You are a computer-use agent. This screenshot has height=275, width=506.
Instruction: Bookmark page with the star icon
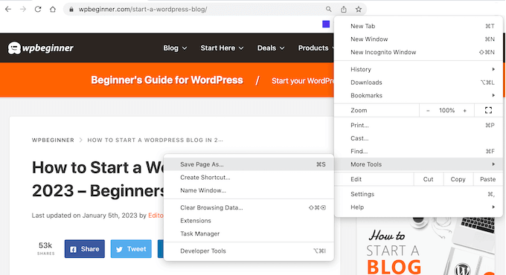359,10
